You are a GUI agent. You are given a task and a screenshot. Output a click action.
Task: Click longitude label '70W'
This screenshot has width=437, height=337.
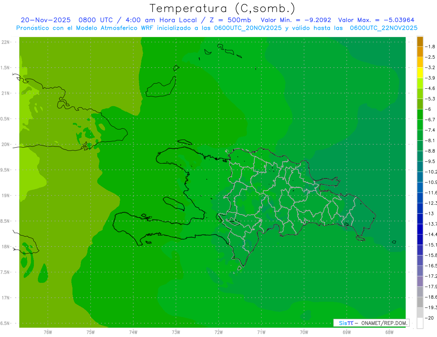(304, 332)
